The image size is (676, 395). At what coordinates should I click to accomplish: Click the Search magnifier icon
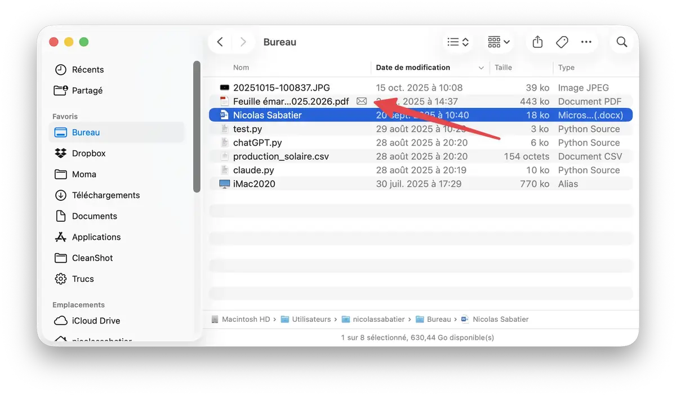(x=621, y=42)
